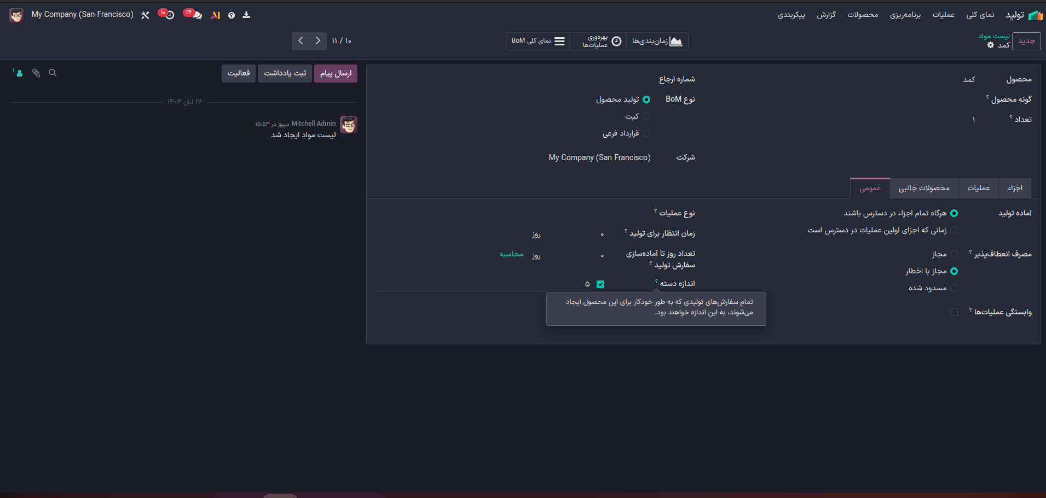Open the activities clock icon in navbar

point(169,15)
